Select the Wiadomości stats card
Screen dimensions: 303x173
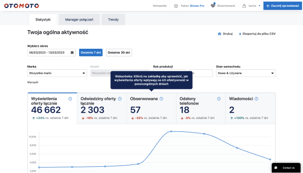[250, 108]
